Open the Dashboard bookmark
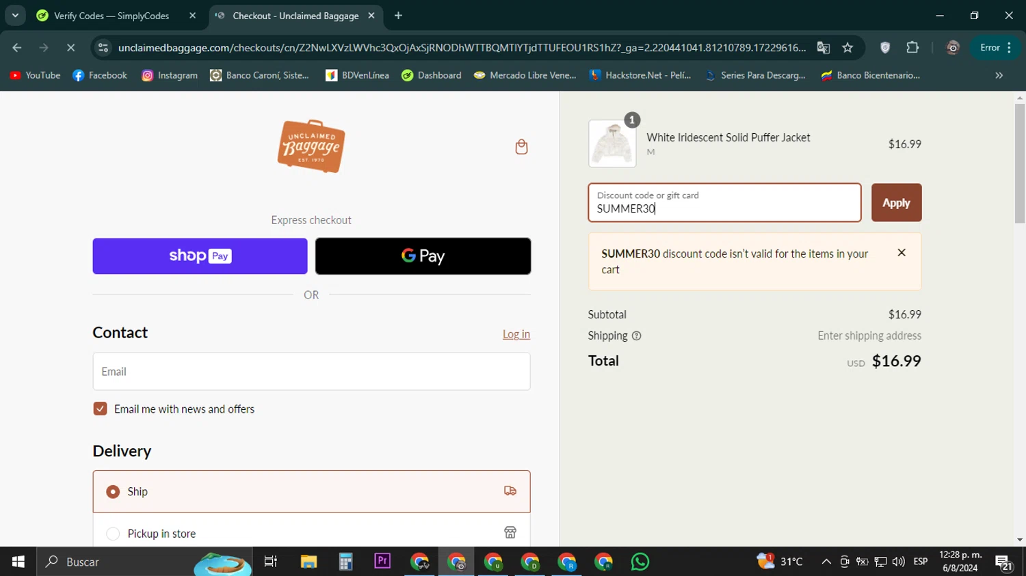Image resolution: width=1026 pixels, height=576 pixels. tap(432, 75)
